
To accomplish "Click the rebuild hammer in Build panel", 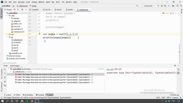I will pyautogui.click(x=5, y=70).
